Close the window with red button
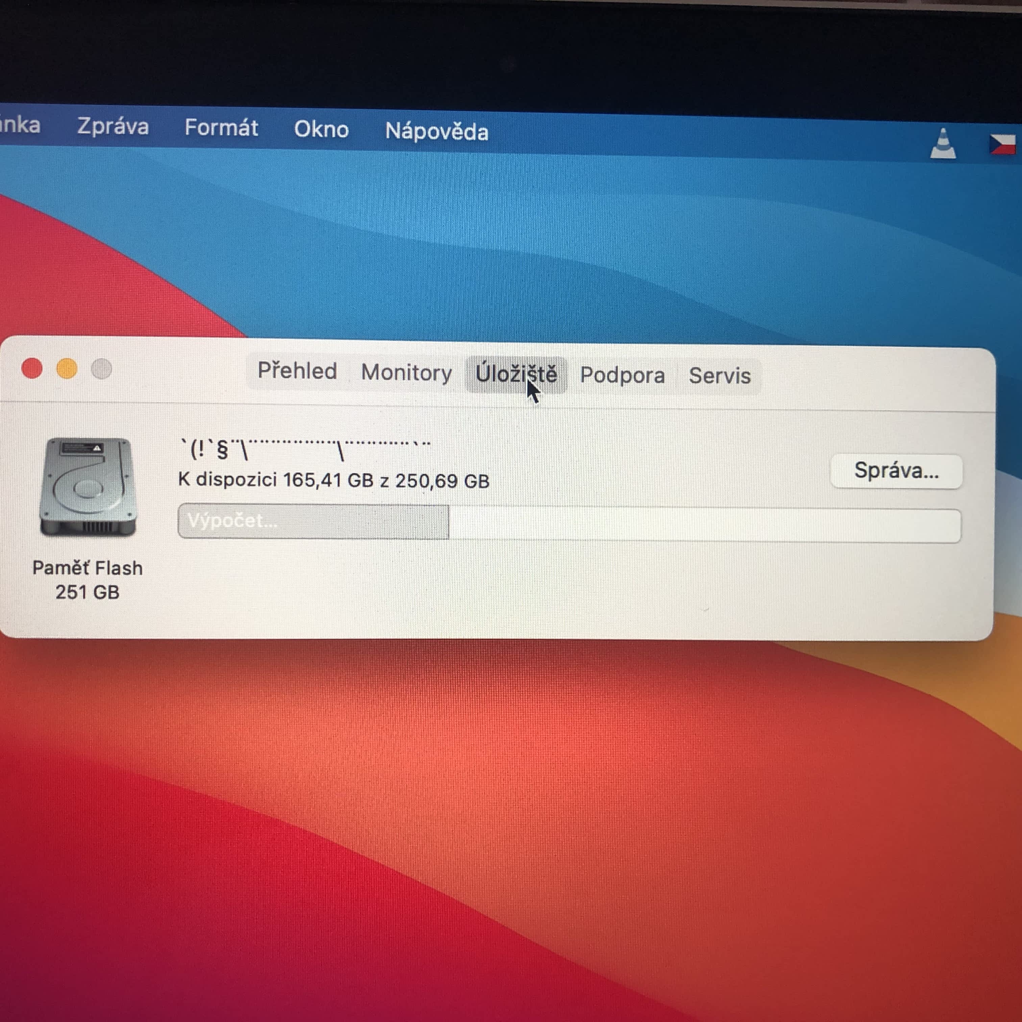This screenshot has height=1022, width=1022. [32, 368]
